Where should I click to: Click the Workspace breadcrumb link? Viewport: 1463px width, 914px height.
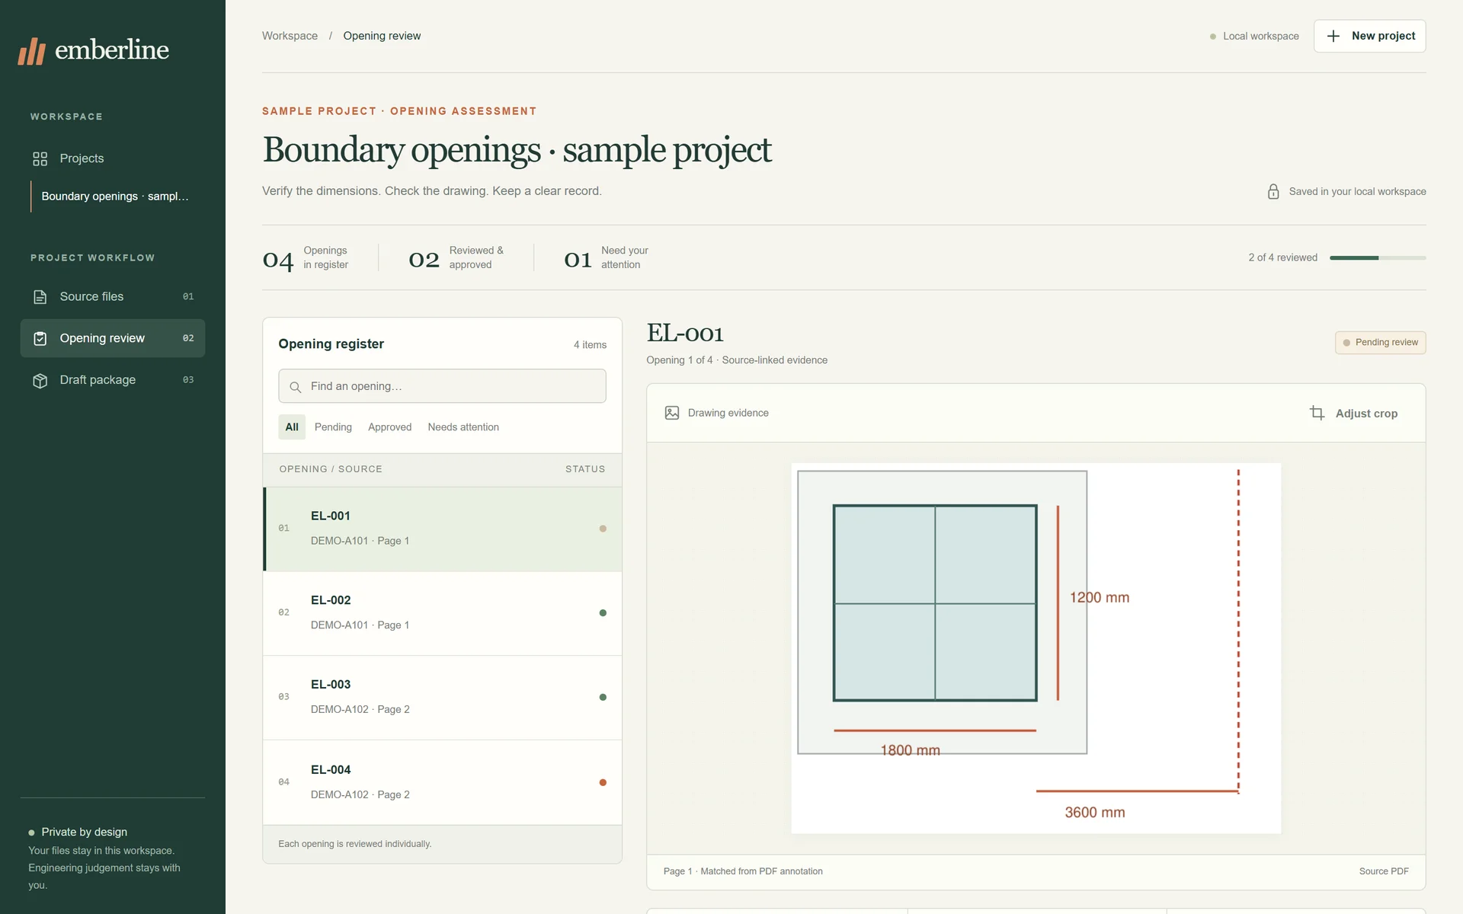(x=290, y=36)
